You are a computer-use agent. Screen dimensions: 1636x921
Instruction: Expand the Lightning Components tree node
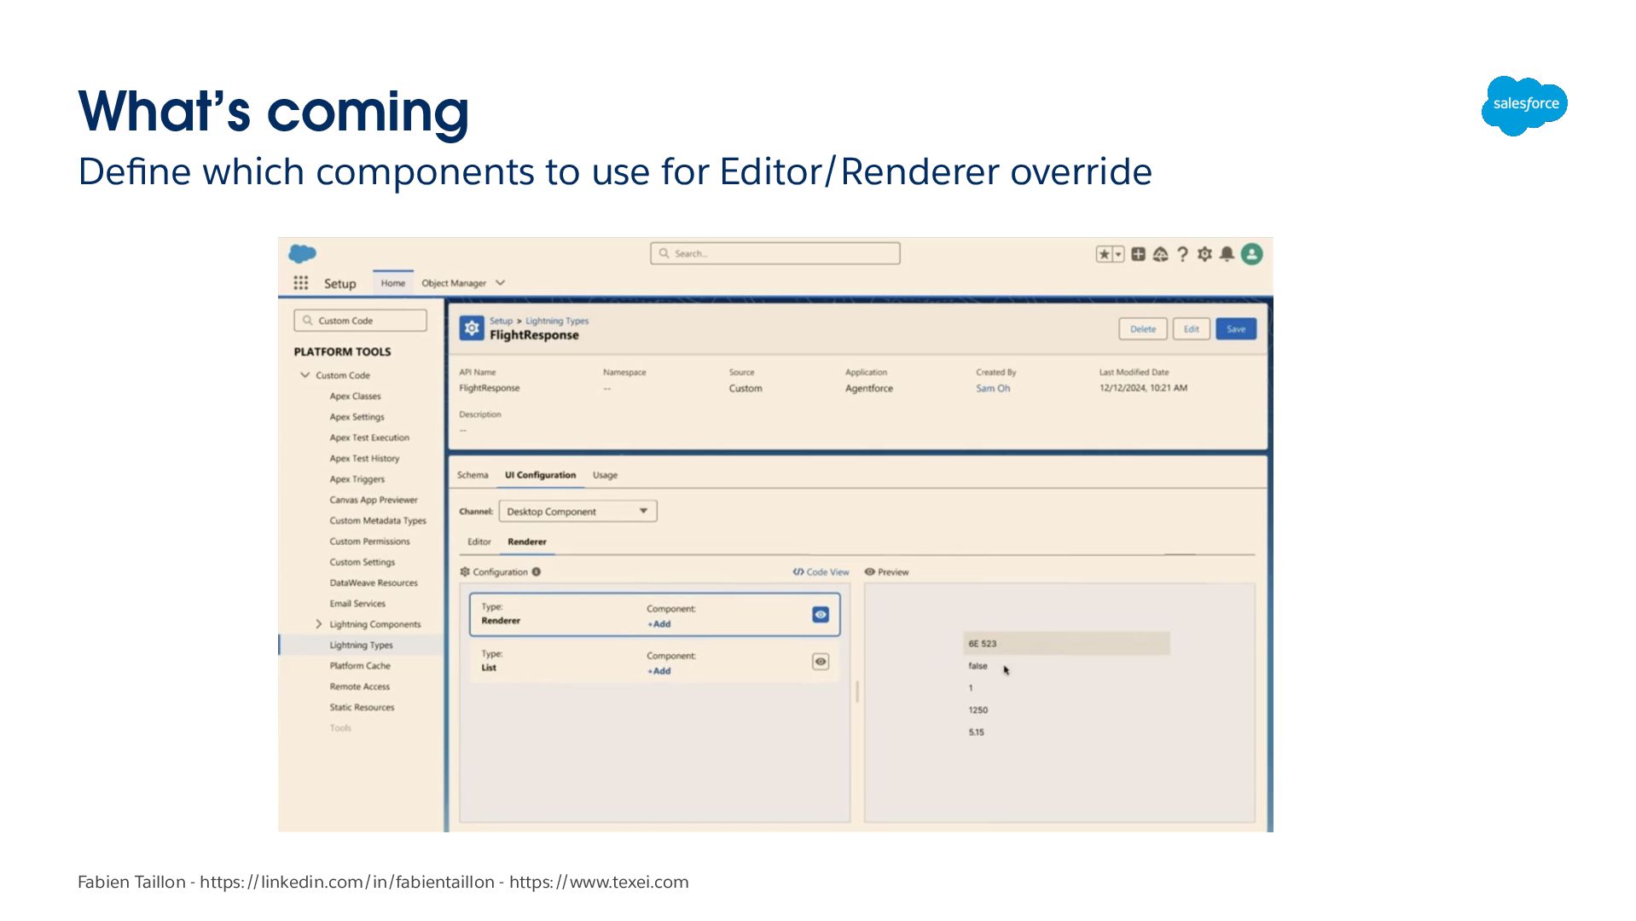[x=319, y=624]
